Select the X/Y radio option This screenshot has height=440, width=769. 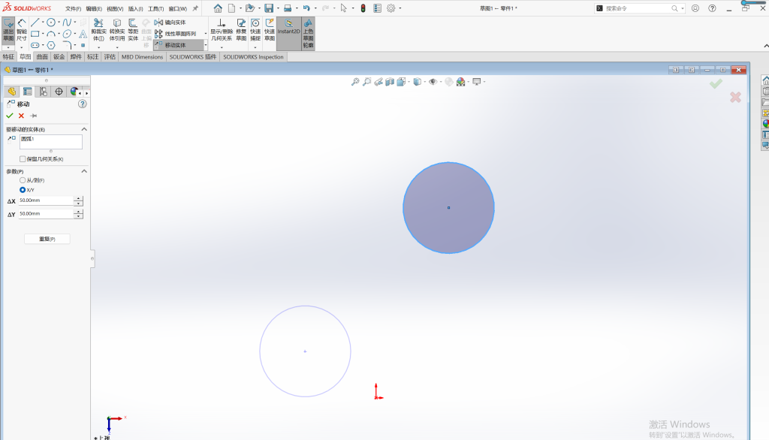click(x=23, y=190)
